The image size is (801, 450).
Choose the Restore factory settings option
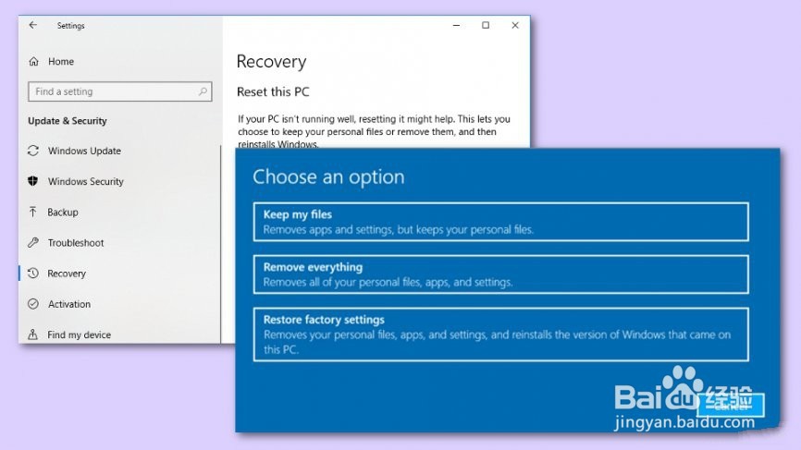[x=500, y=334]
